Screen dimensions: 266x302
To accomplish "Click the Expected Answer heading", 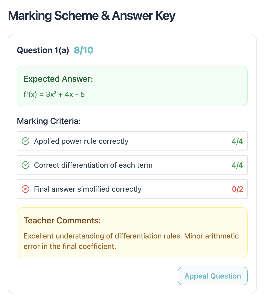I will coord(58,79).
